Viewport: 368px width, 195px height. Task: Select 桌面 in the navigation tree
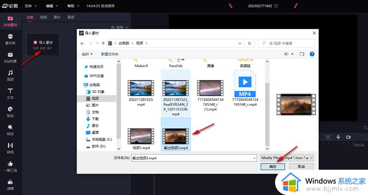(x=92, y=132)
